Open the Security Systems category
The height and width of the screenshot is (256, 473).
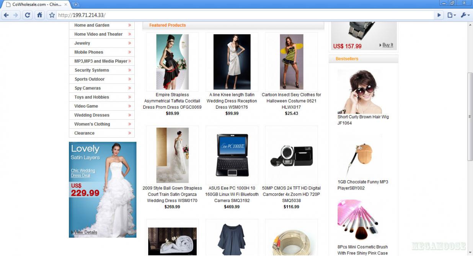[x=92, y=70]
